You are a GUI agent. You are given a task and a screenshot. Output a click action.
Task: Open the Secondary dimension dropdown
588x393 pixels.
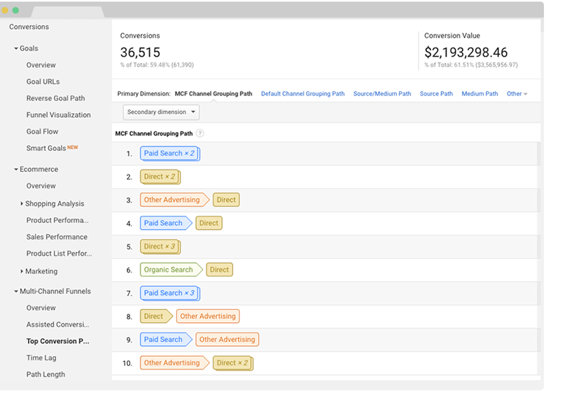pos(161,112)
